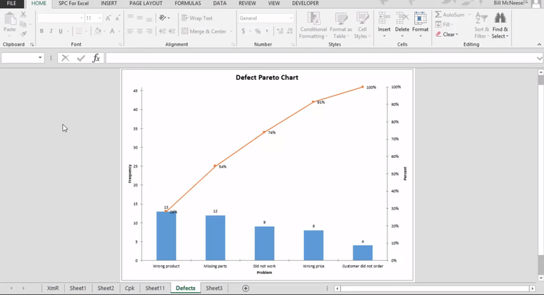The image size is (544, 295).
Task: Click Merge & Center button
Action: click(x=204, y=31)
